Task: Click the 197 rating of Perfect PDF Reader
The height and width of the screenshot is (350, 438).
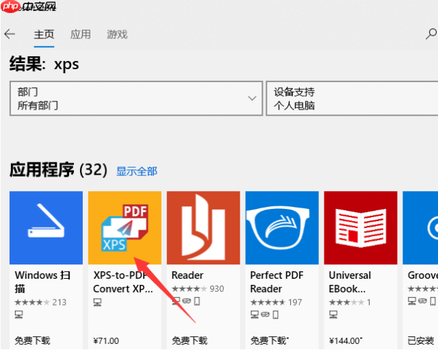Action: [276, 302]
